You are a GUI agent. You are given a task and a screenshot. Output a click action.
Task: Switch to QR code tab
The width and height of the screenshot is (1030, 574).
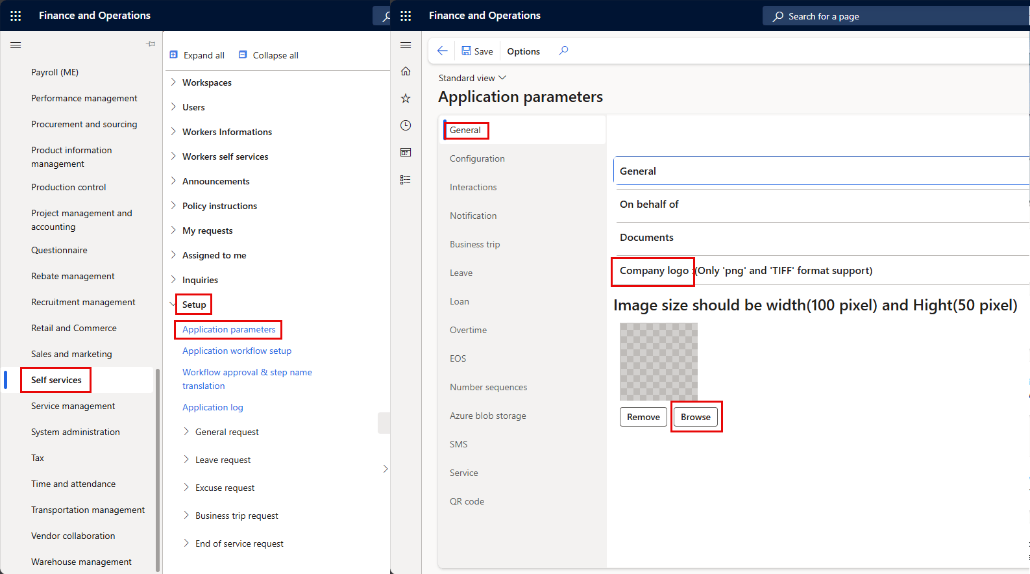[x=522, y=501]
